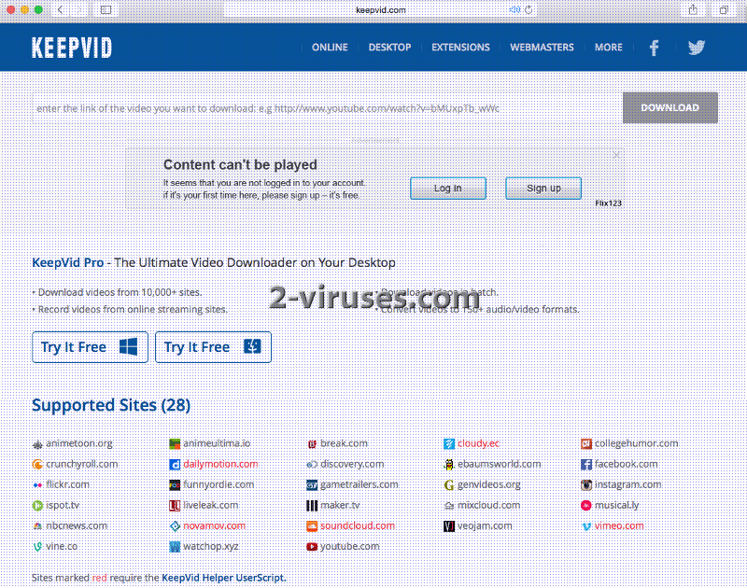Select the musical.ly icon
747x588 pixels.
[587, 504]
